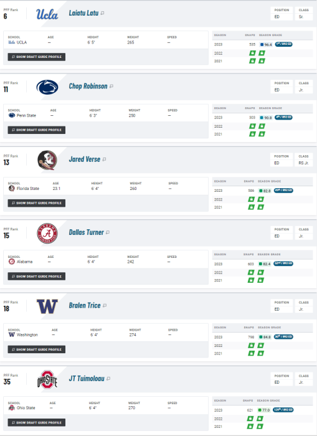Screen dimensions: 317x436
Task: Click locked 2022 grade icon for Jared Verse
Action: [x=260, y=199]
